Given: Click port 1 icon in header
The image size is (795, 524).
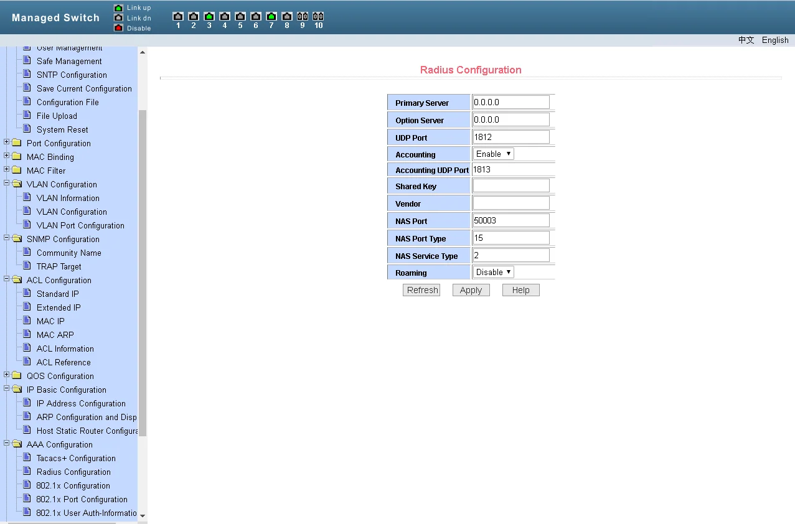Looking at the screenshot, I should click(x=178, y=16).
